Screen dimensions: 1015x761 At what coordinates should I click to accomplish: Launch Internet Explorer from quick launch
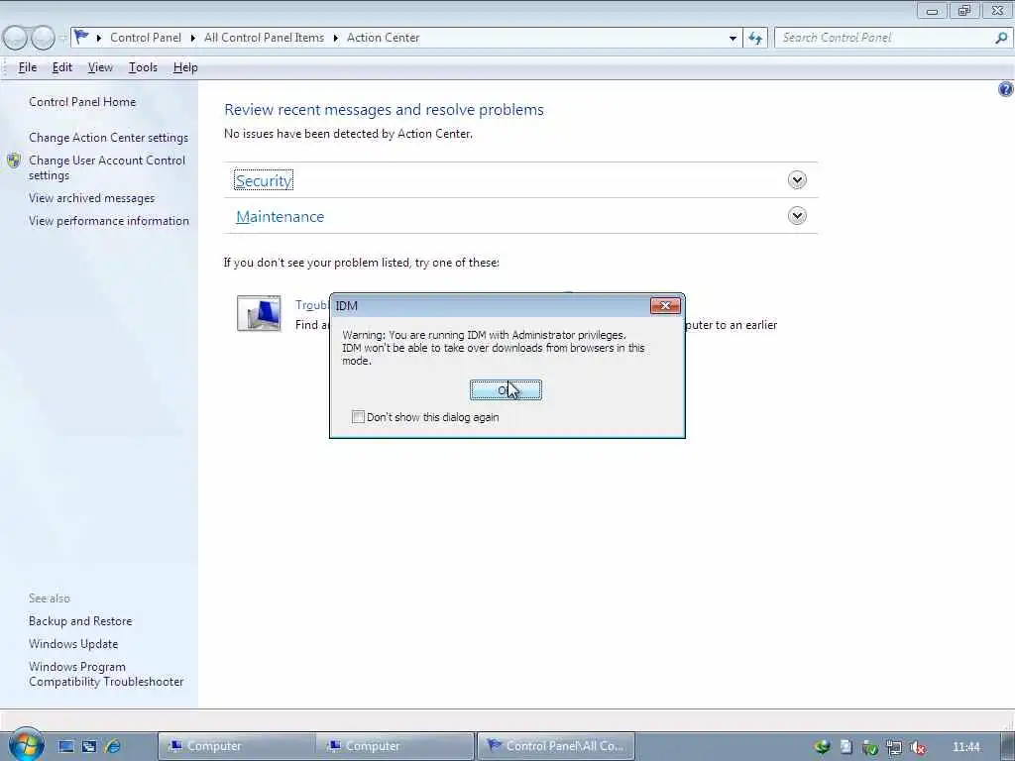pyautogui.click(x=113, y=746)
